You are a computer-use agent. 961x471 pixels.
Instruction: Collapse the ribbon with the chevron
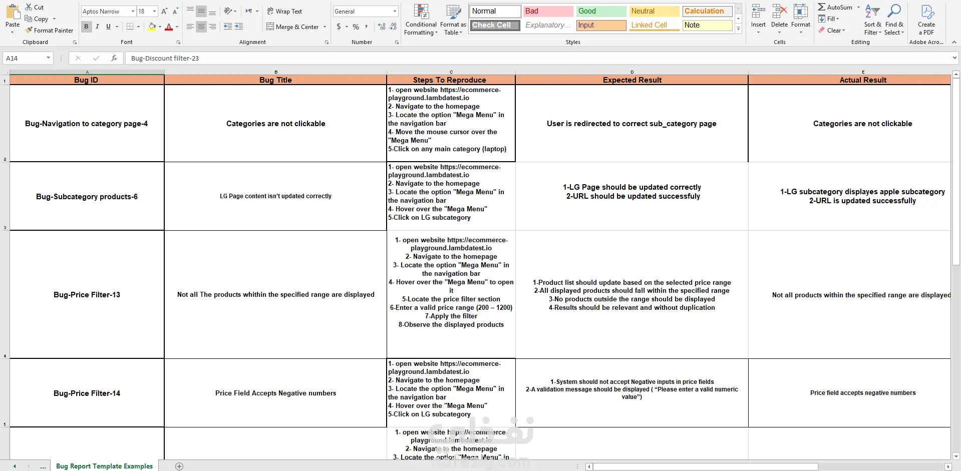click(x=954, y=42)
